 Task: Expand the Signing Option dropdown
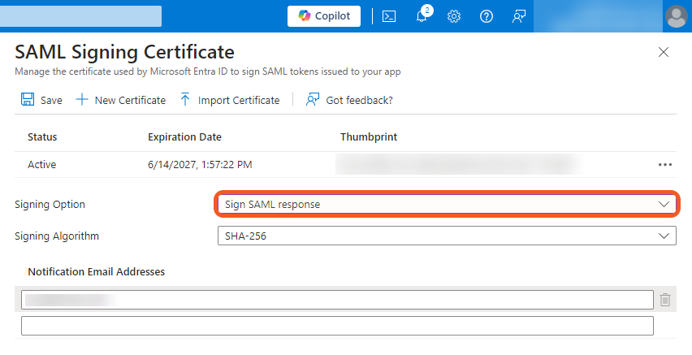446,204
